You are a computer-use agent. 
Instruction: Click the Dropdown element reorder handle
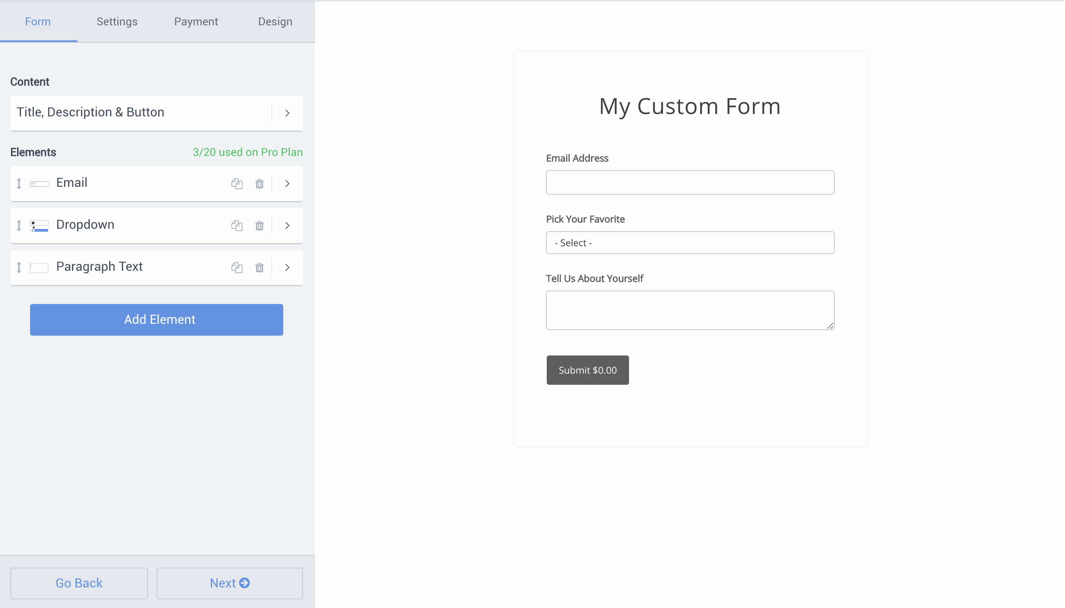(x=19, y=226)
